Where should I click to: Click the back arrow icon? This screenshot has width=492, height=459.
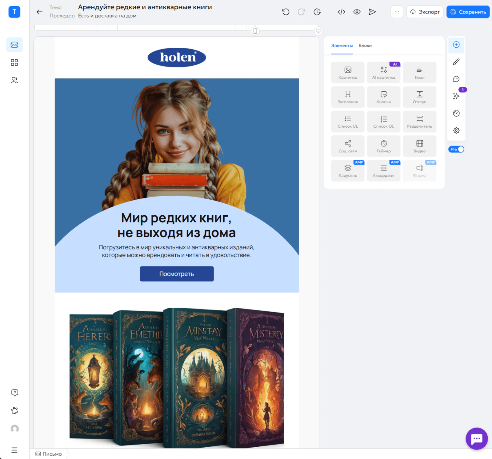click(x=39, y=12)
